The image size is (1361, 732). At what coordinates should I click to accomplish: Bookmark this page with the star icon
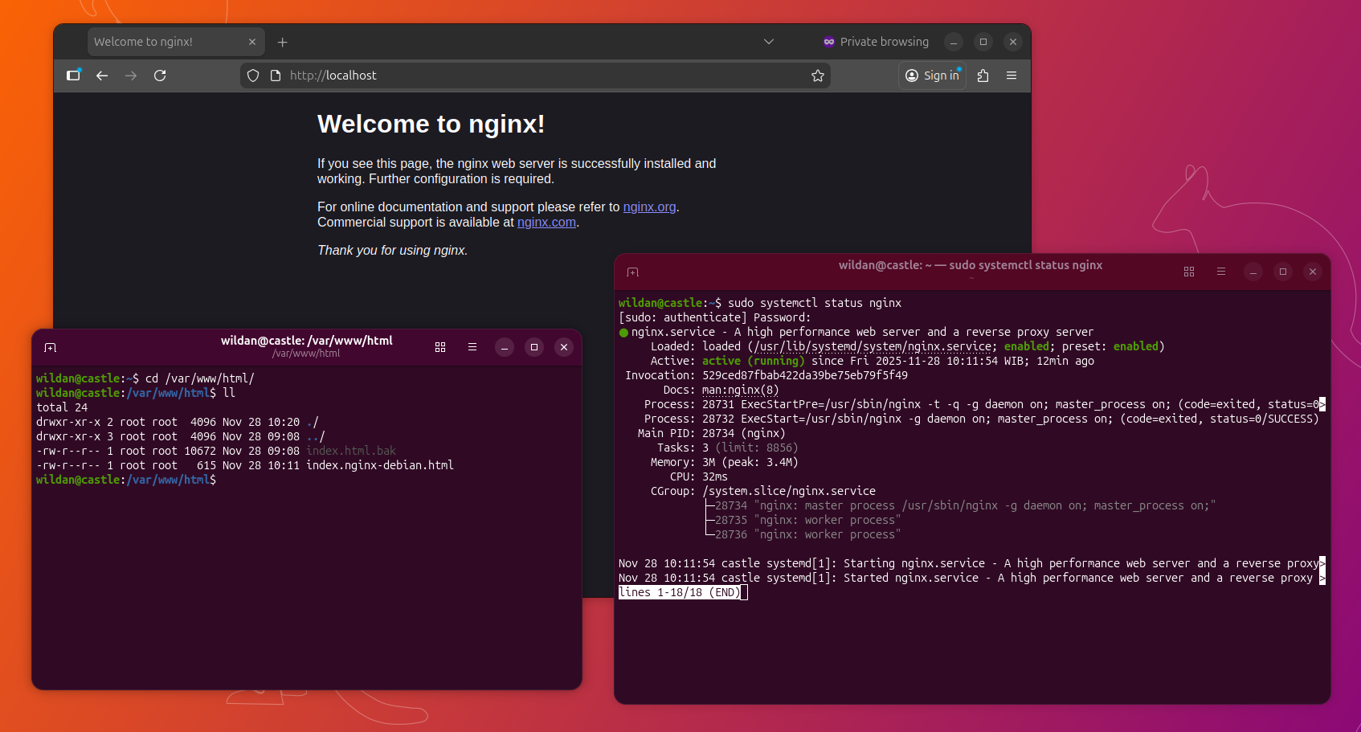[818, 76]
